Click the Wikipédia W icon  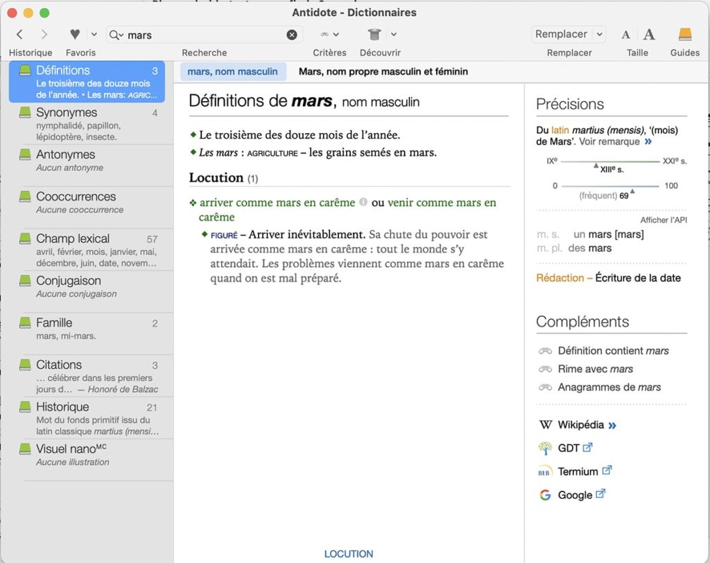(x=546, y=425)
